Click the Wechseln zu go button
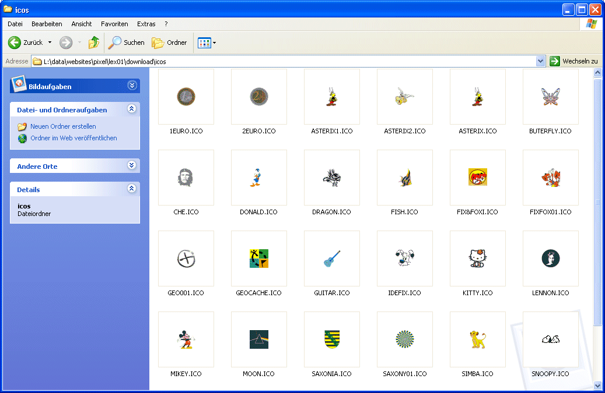The height and width of the screenshot is (393, 605). (x=573, y=61)
